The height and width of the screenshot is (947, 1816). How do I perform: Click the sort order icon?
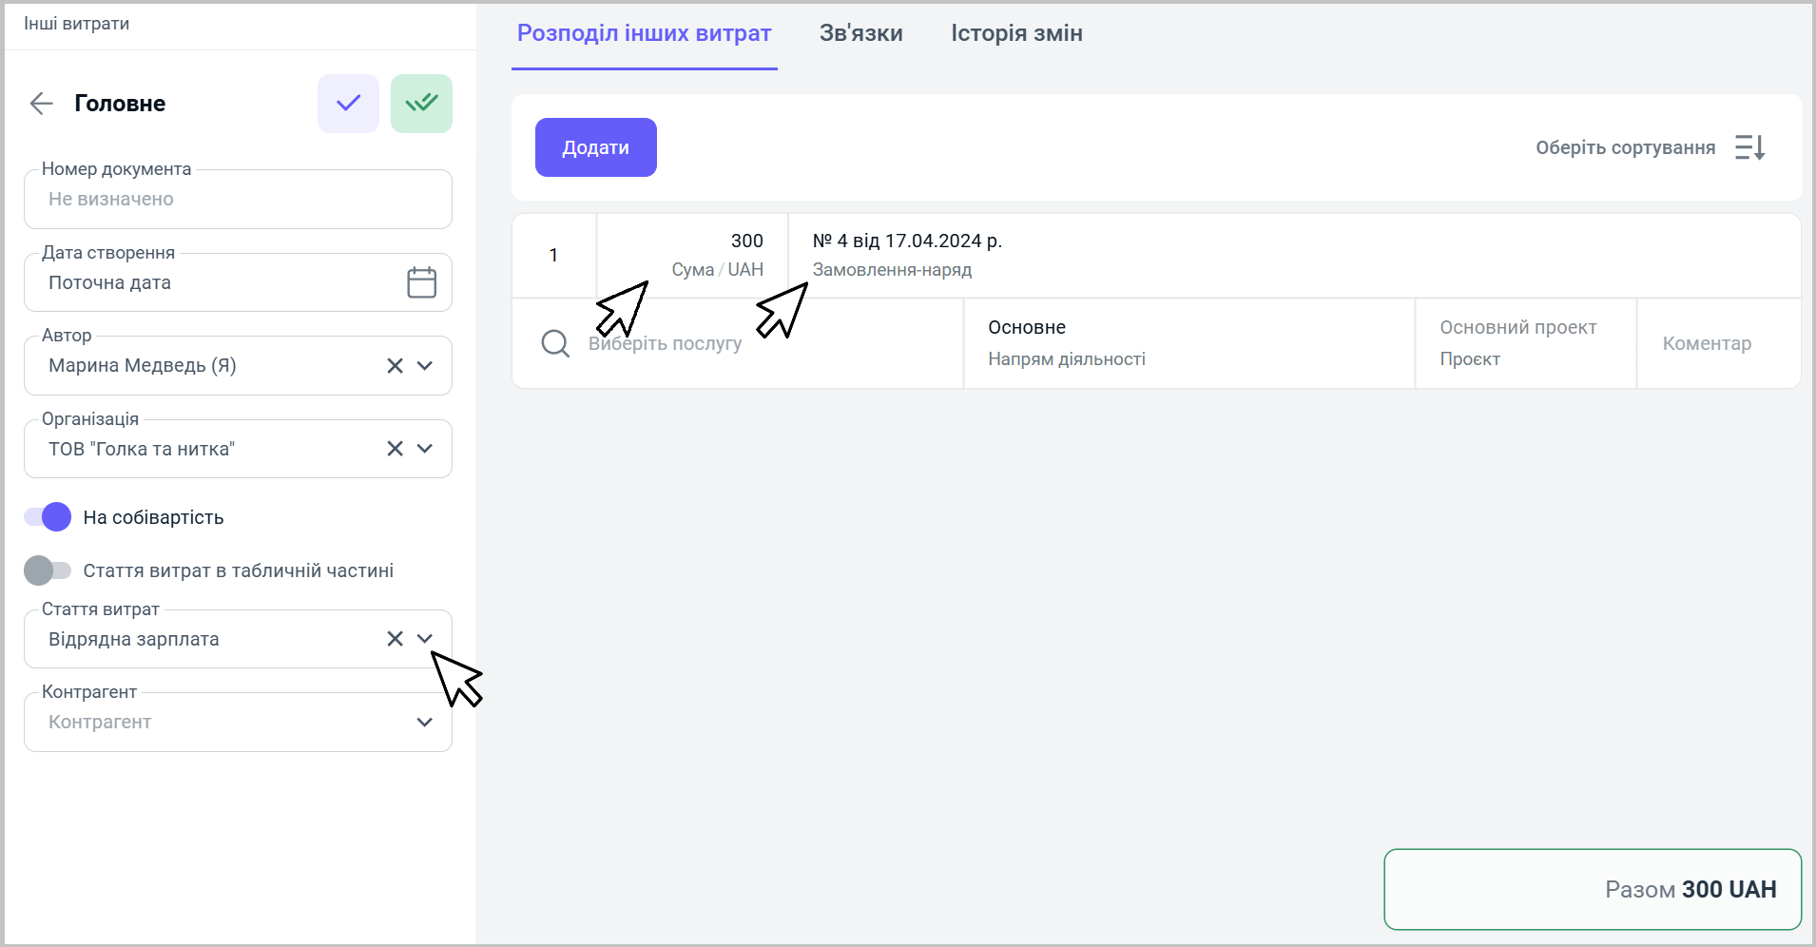coord(1749,147)
